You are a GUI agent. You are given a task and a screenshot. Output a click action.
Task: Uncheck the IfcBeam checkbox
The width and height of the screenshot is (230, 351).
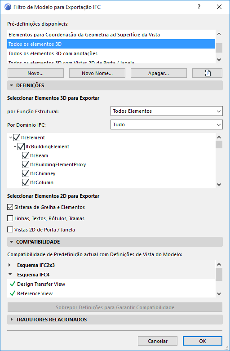click(26, 156)
